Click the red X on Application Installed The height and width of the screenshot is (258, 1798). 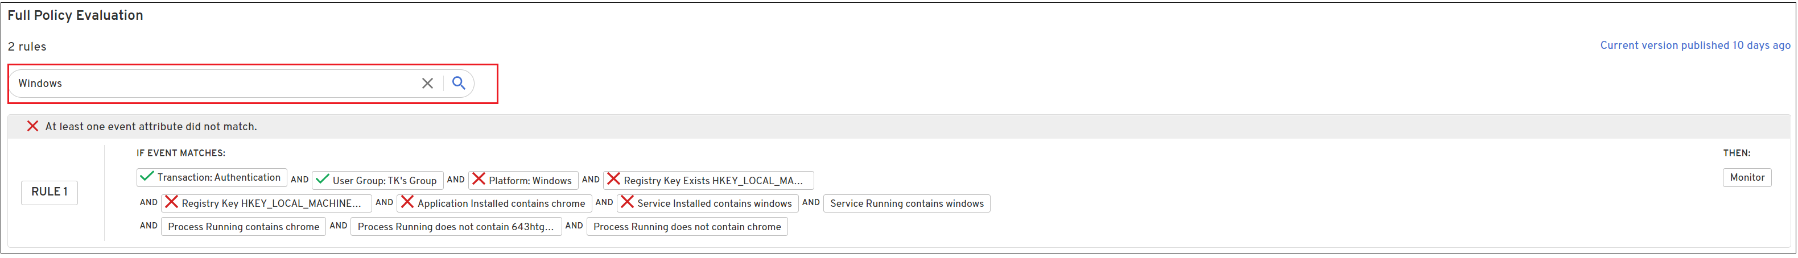pos(407,202)
